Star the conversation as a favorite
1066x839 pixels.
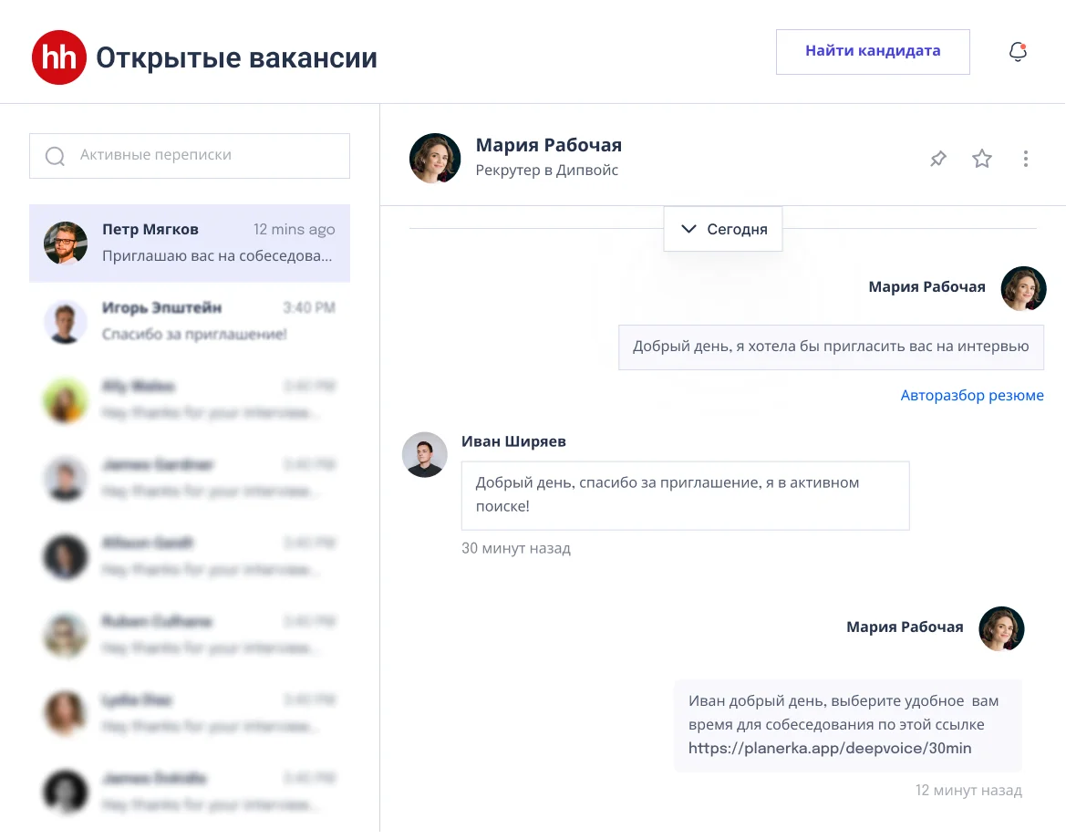(982, 158)
